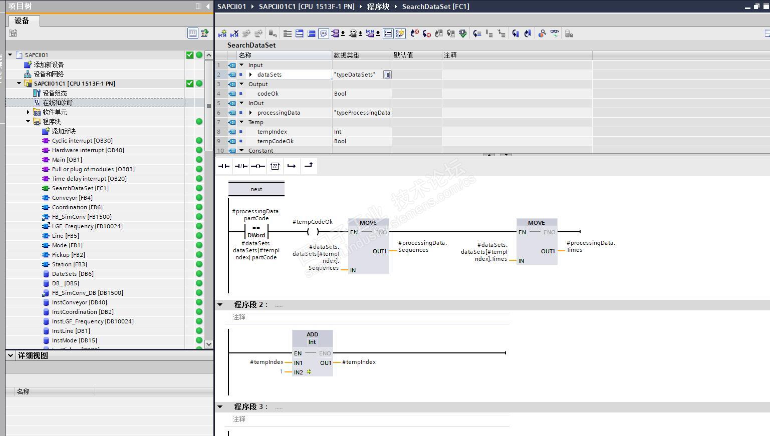Click the pin icon in project tree header
The width and height of the screenshot is (770, 436).
[198, 6]
